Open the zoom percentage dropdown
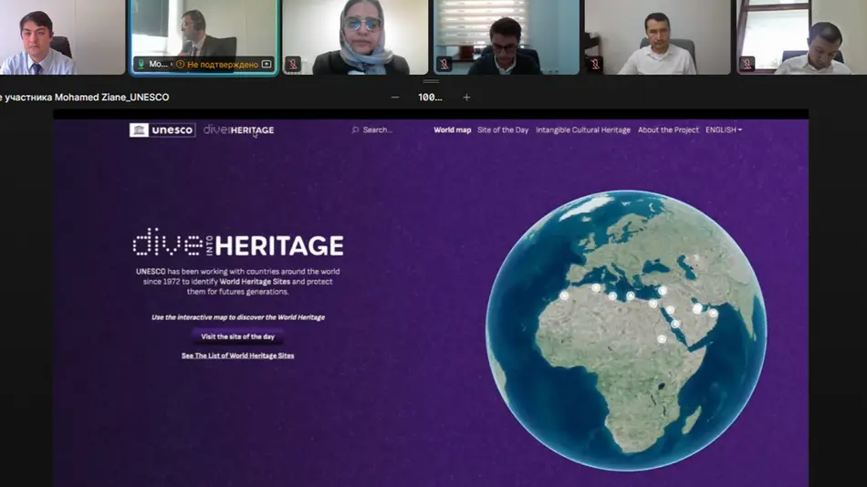This screenshot has height=487, width=867. pos(430,98)
